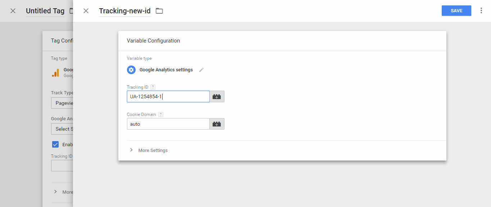Viewport: 491px width, 207px height.
Task: Open variable picker next to Tracking ID field
Action: click(217, 96)
